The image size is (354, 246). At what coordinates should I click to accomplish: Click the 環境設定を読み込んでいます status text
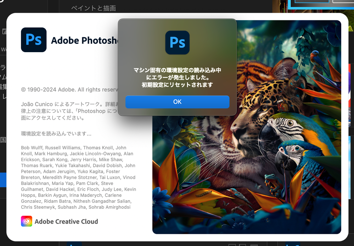coord(56,133)
